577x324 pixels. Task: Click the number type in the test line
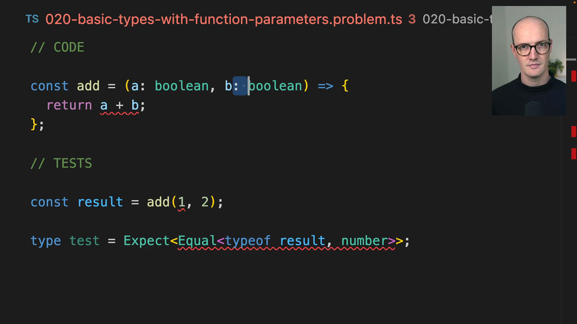(x=364, y=241)
